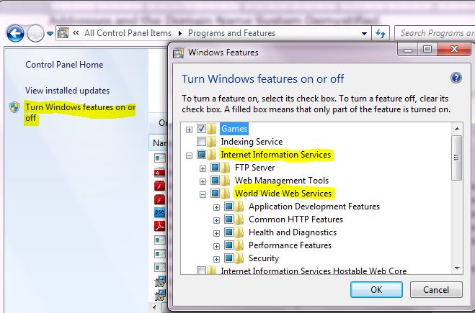
Task: Click the FTP Server folder icon
Action: 225,168
